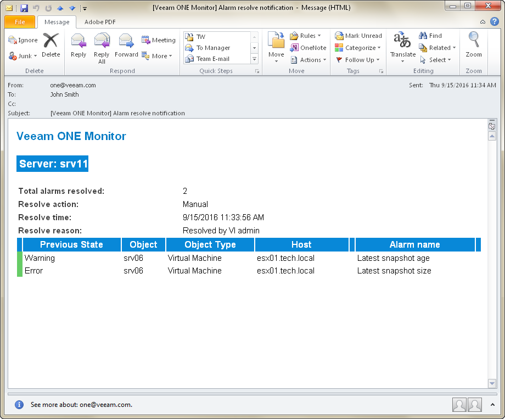Open the Translate menu

[403, 47]
